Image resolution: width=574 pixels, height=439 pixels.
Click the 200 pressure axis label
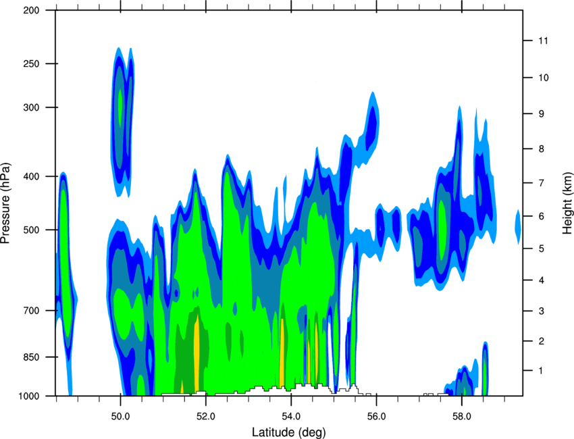point(31,10)
